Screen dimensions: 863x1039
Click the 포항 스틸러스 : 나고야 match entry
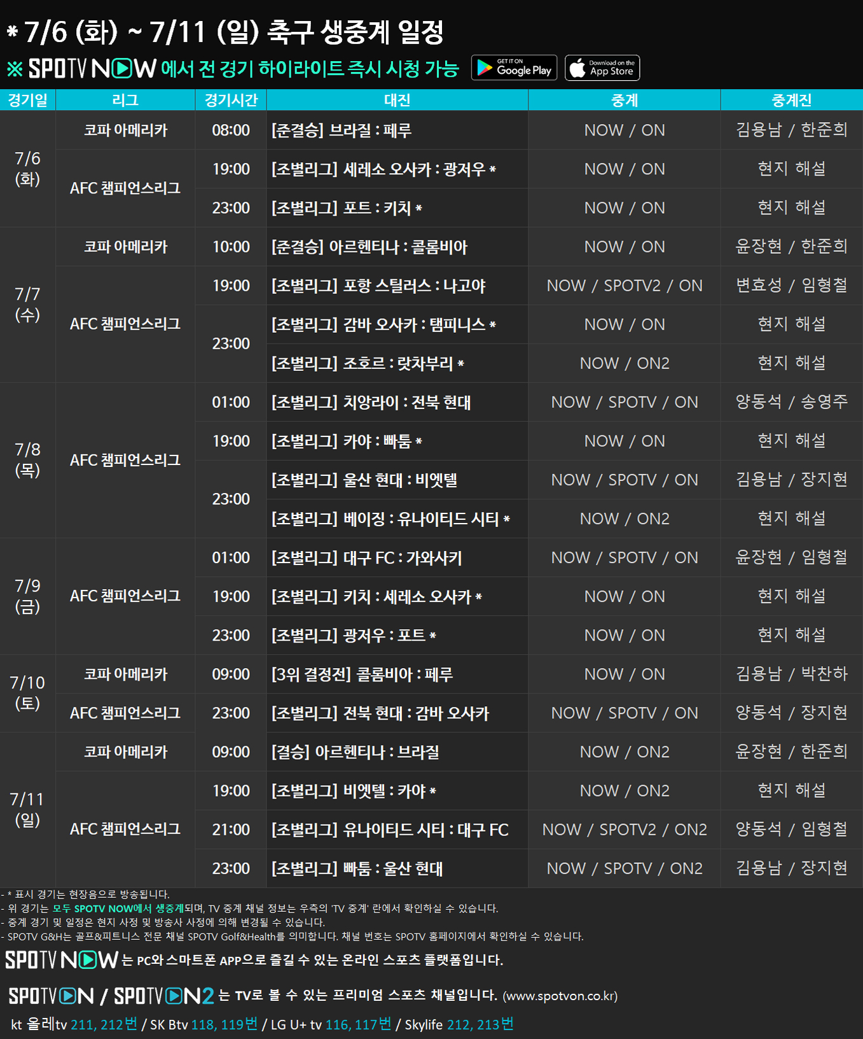(x=378, y=286)
